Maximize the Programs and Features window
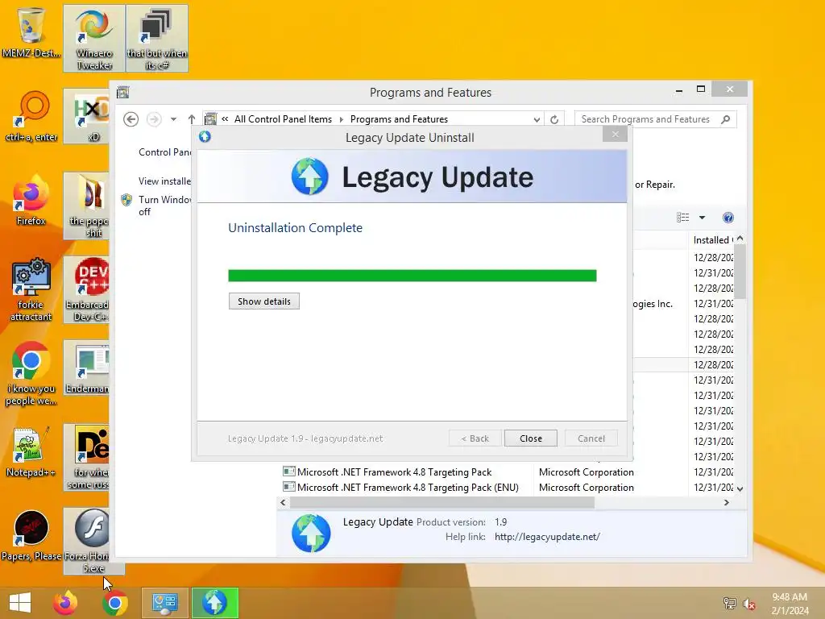Viewport: 825px width, 619px height. 701,89
